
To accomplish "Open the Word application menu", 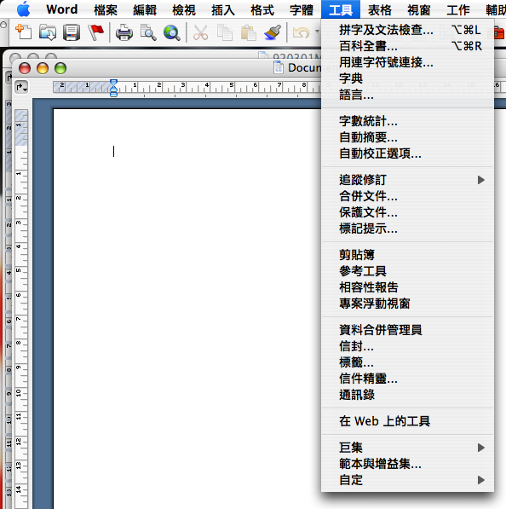I will pyautogui.click(x=61, y=9).
